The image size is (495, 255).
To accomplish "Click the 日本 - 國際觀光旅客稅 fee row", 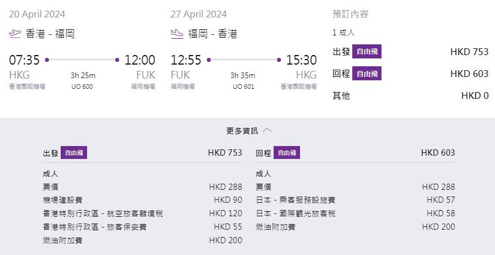I will coord(296,213).
